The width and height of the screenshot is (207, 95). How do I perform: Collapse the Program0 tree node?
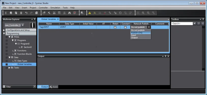click(16, 44)
